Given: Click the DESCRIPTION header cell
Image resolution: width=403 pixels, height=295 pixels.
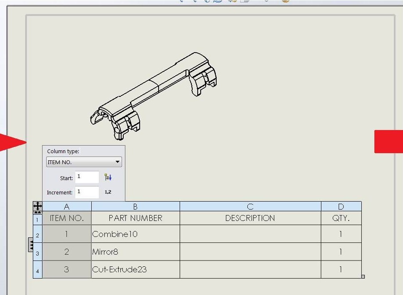Looking at the screenshot, I should click(x=250, y=218).
